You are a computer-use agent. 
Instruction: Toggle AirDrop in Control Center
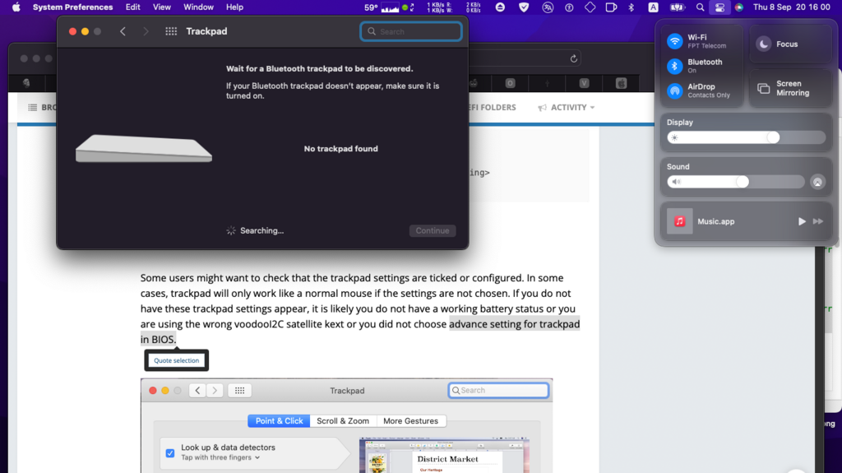675,90
